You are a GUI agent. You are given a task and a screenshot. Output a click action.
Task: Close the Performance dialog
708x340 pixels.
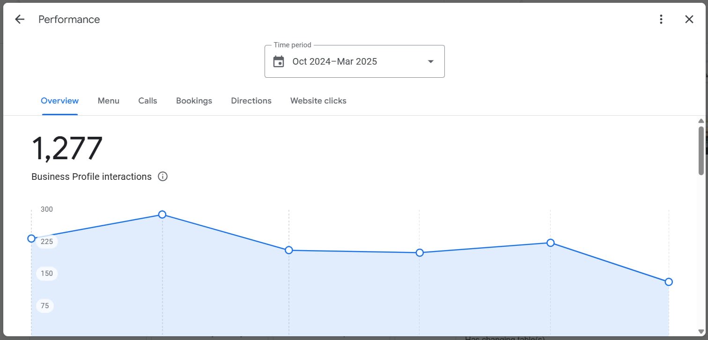(689, 19)
